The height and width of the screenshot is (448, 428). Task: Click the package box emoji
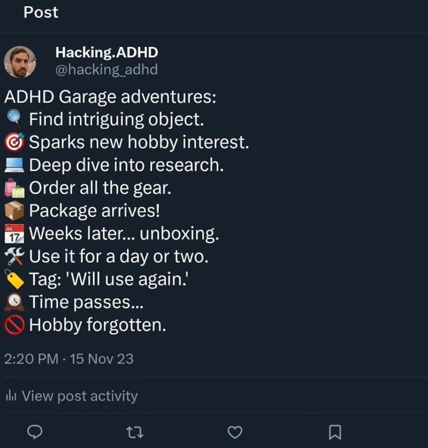tap(14, 211)
